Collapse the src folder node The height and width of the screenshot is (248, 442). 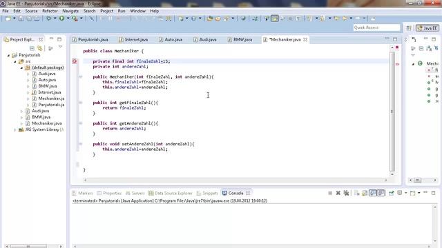[15, 61]
